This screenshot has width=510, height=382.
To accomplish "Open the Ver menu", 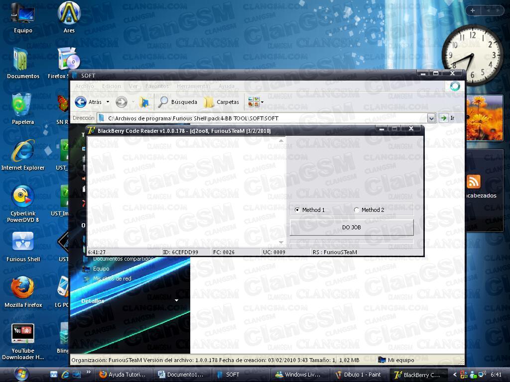I will tap(133, 86).
